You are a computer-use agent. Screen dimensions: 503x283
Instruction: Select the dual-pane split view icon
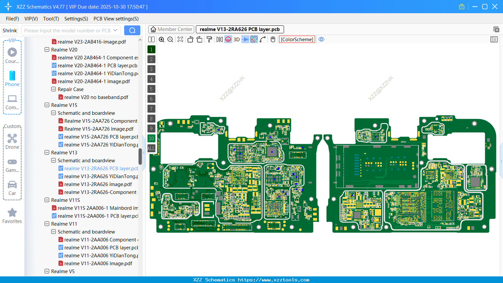point(151,39)
